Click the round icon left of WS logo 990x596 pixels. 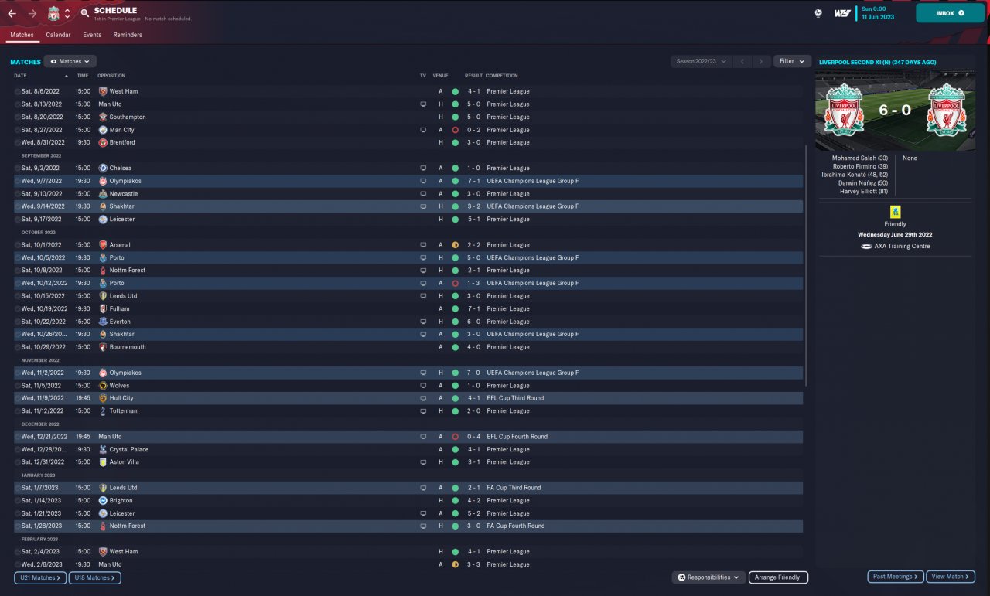[x=818, y=13]
